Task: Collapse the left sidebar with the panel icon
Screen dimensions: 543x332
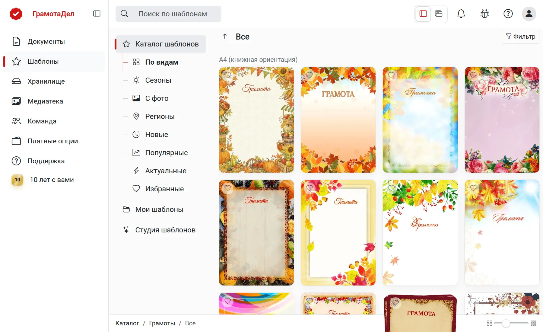Action: (97, 14)
